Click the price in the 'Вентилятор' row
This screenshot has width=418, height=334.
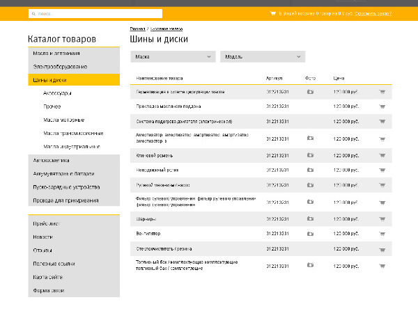coord(346,234)
